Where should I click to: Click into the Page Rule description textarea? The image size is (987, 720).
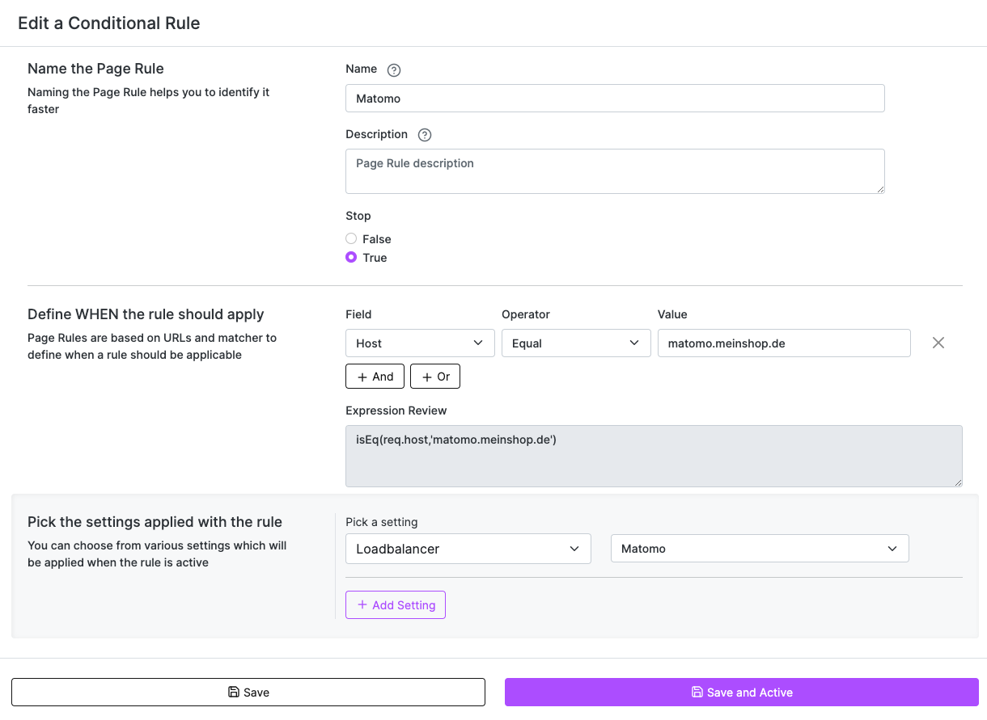615,171
